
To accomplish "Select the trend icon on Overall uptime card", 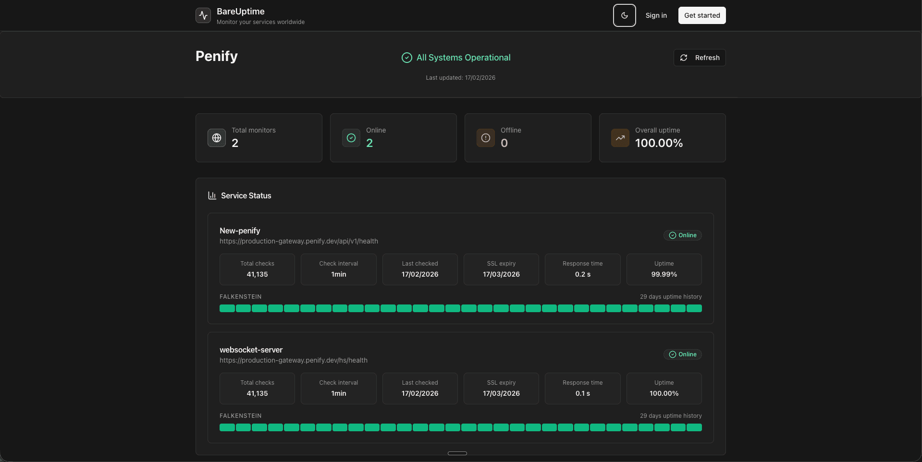I will 620,138.
